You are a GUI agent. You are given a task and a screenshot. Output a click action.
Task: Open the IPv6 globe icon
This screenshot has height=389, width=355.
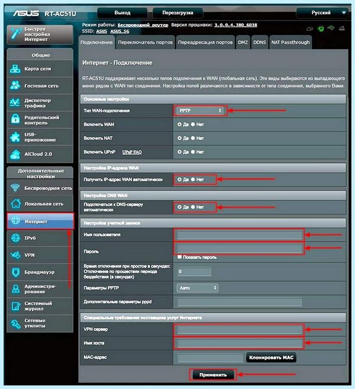click(15, 238)
